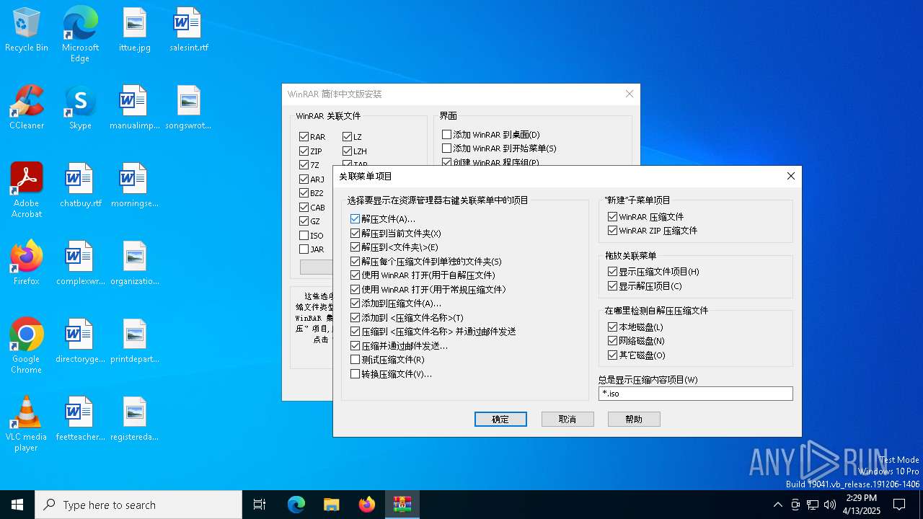Close the 关联菜单项目 dialog
923x519 pixels.
pos(791,176)
